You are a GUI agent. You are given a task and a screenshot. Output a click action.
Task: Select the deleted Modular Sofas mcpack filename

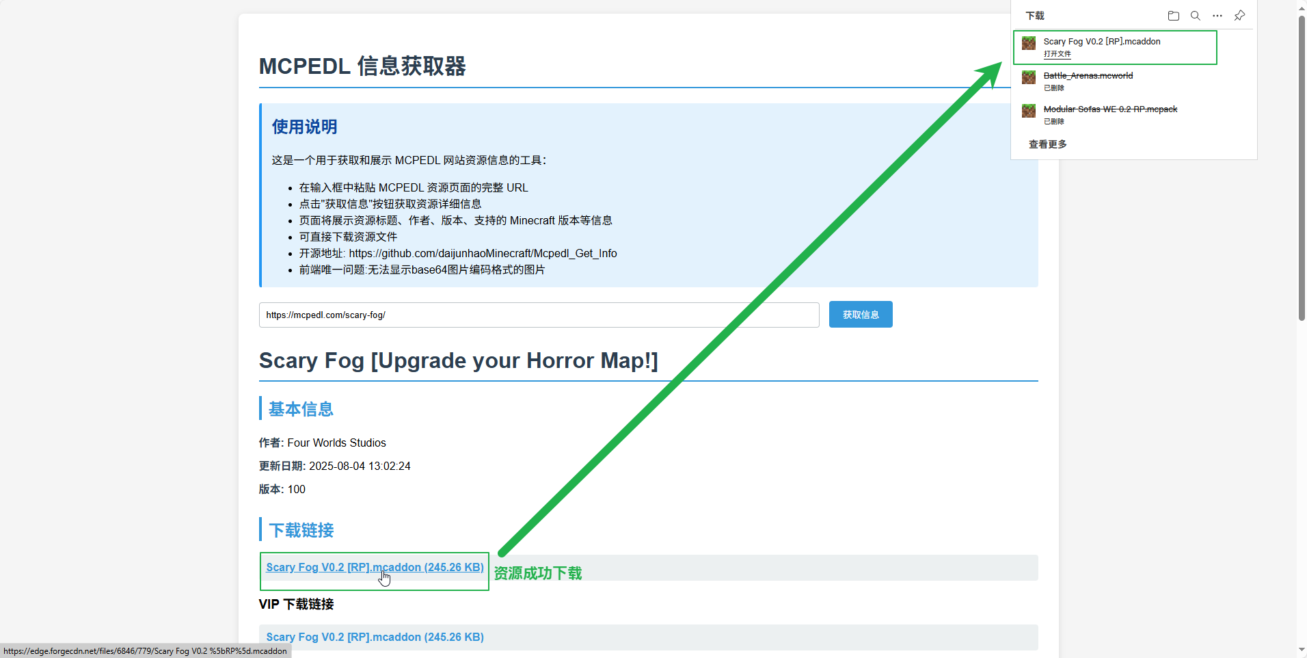tap(1109, 109)
